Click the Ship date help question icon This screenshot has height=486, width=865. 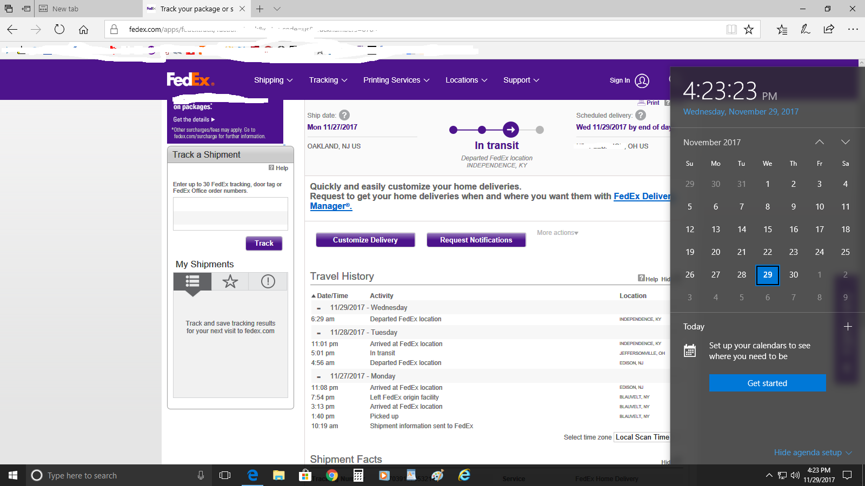pos(344,115)
